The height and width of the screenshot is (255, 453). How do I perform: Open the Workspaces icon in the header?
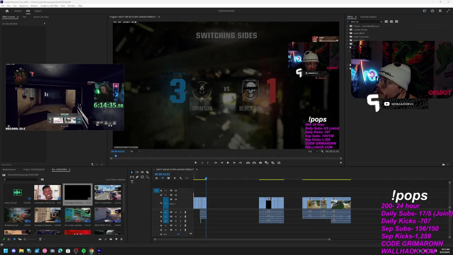[424, 11]
